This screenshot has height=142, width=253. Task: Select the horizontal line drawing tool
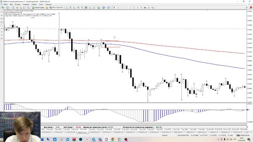coord(126,7)
